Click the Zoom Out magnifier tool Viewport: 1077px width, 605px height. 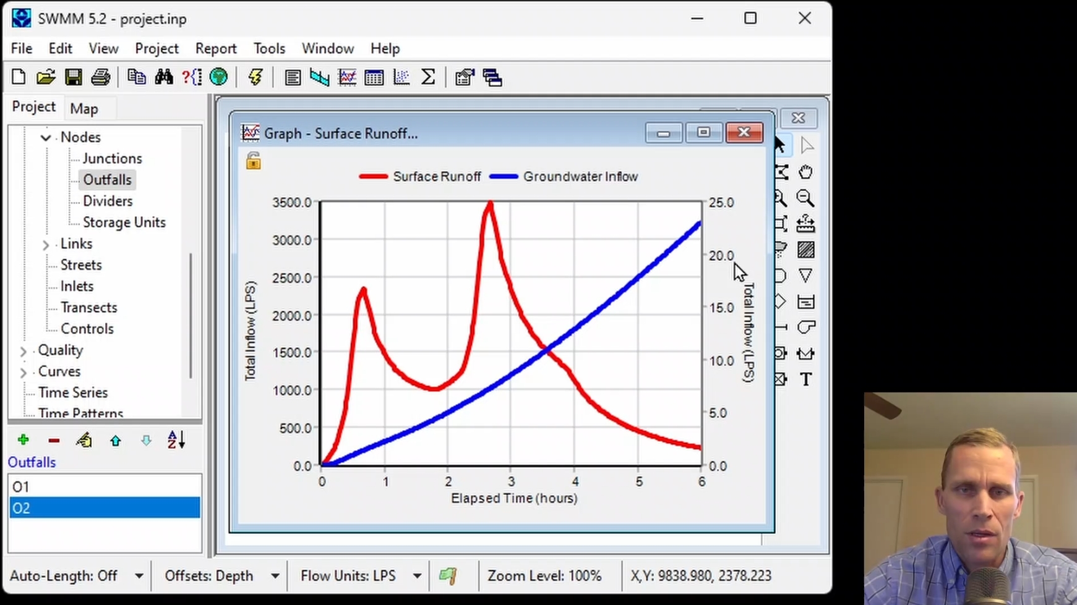805,198
